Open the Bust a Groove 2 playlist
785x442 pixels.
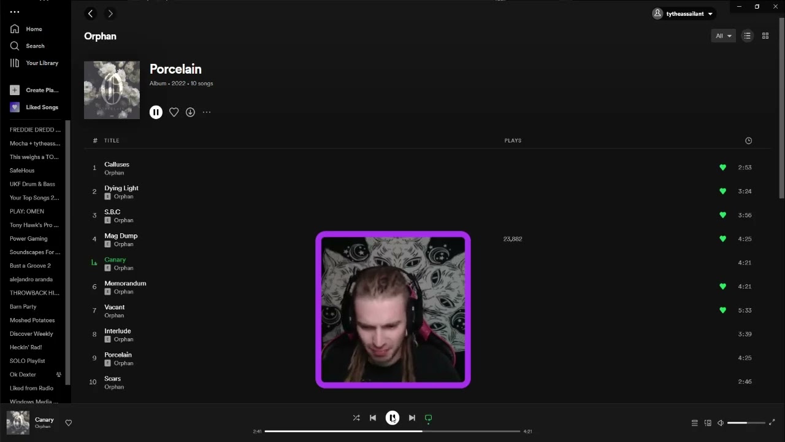pyautogui.click(x=30, y=266)
